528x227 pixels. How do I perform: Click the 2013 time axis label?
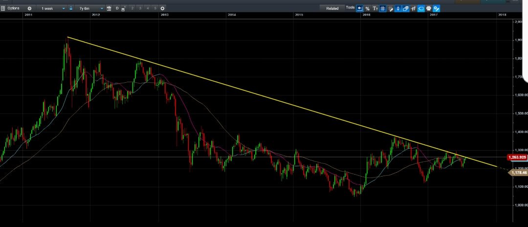click(164, 15)
